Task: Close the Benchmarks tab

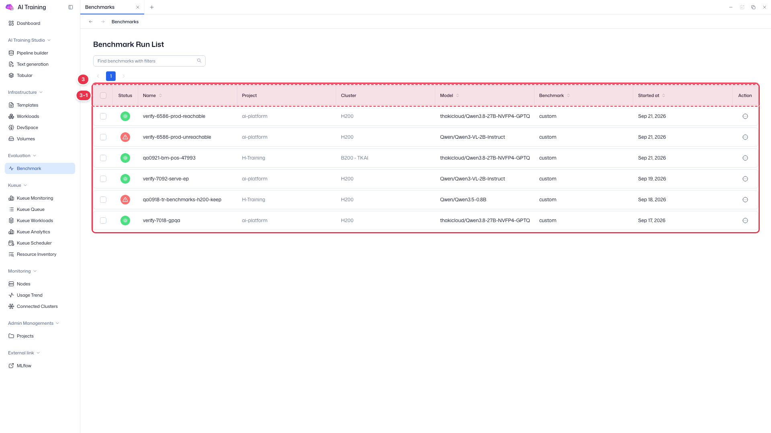Action: tap(138, 7)
